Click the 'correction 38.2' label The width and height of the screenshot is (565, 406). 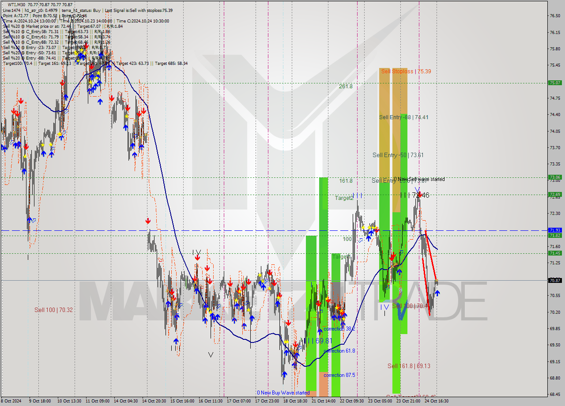[339, 329]
